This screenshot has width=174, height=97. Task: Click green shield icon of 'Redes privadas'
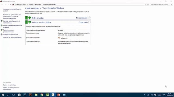click(30, 18)
